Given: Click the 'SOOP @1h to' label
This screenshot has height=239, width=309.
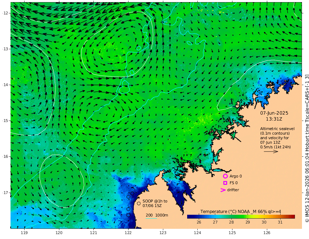Looking at the screenshot, I should pyautogui.click(x=155, y=201).
